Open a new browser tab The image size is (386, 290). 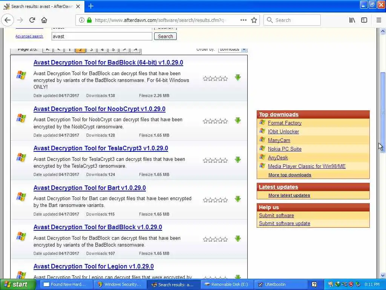(91, 6)
